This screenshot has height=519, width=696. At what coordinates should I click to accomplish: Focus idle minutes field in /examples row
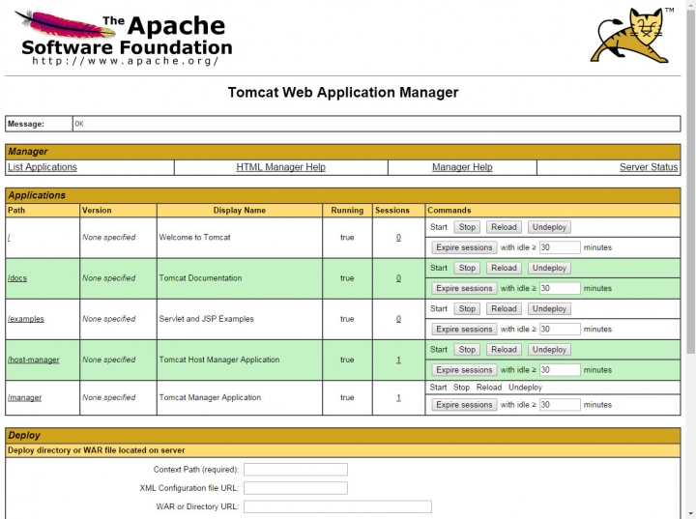click(x=560, y=330)
